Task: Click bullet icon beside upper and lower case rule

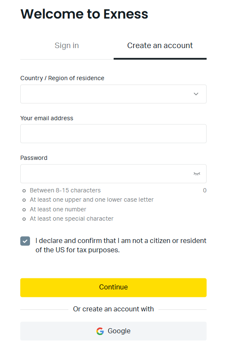Action: tap(24, 200)
